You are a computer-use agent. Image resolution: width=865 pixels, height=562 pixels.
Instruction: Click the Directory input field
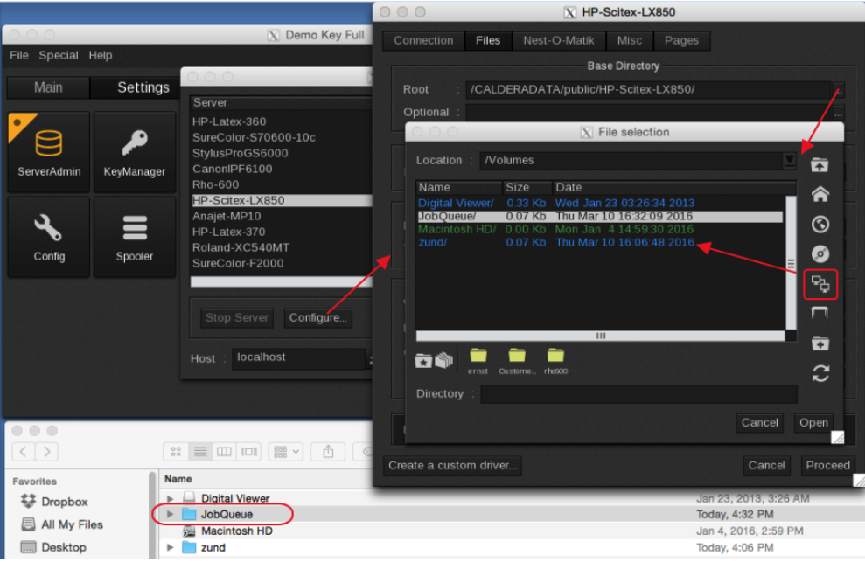tap(638, 394)
